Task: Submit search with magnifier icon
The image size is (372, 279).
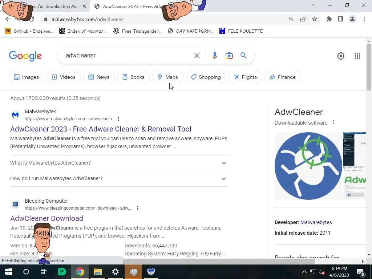Action: point(243,56)
